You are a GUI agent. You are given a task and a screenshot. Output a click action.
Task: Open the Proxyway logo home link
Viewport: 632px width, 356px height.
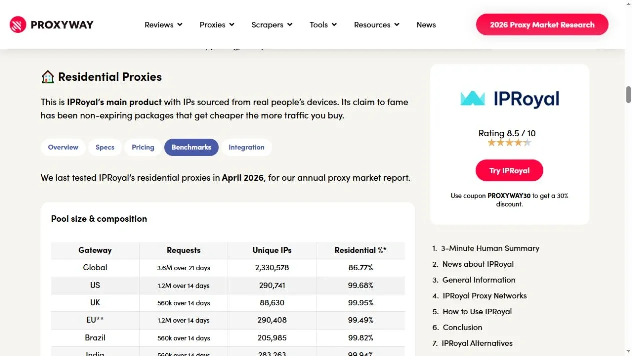tap(51, 25)
